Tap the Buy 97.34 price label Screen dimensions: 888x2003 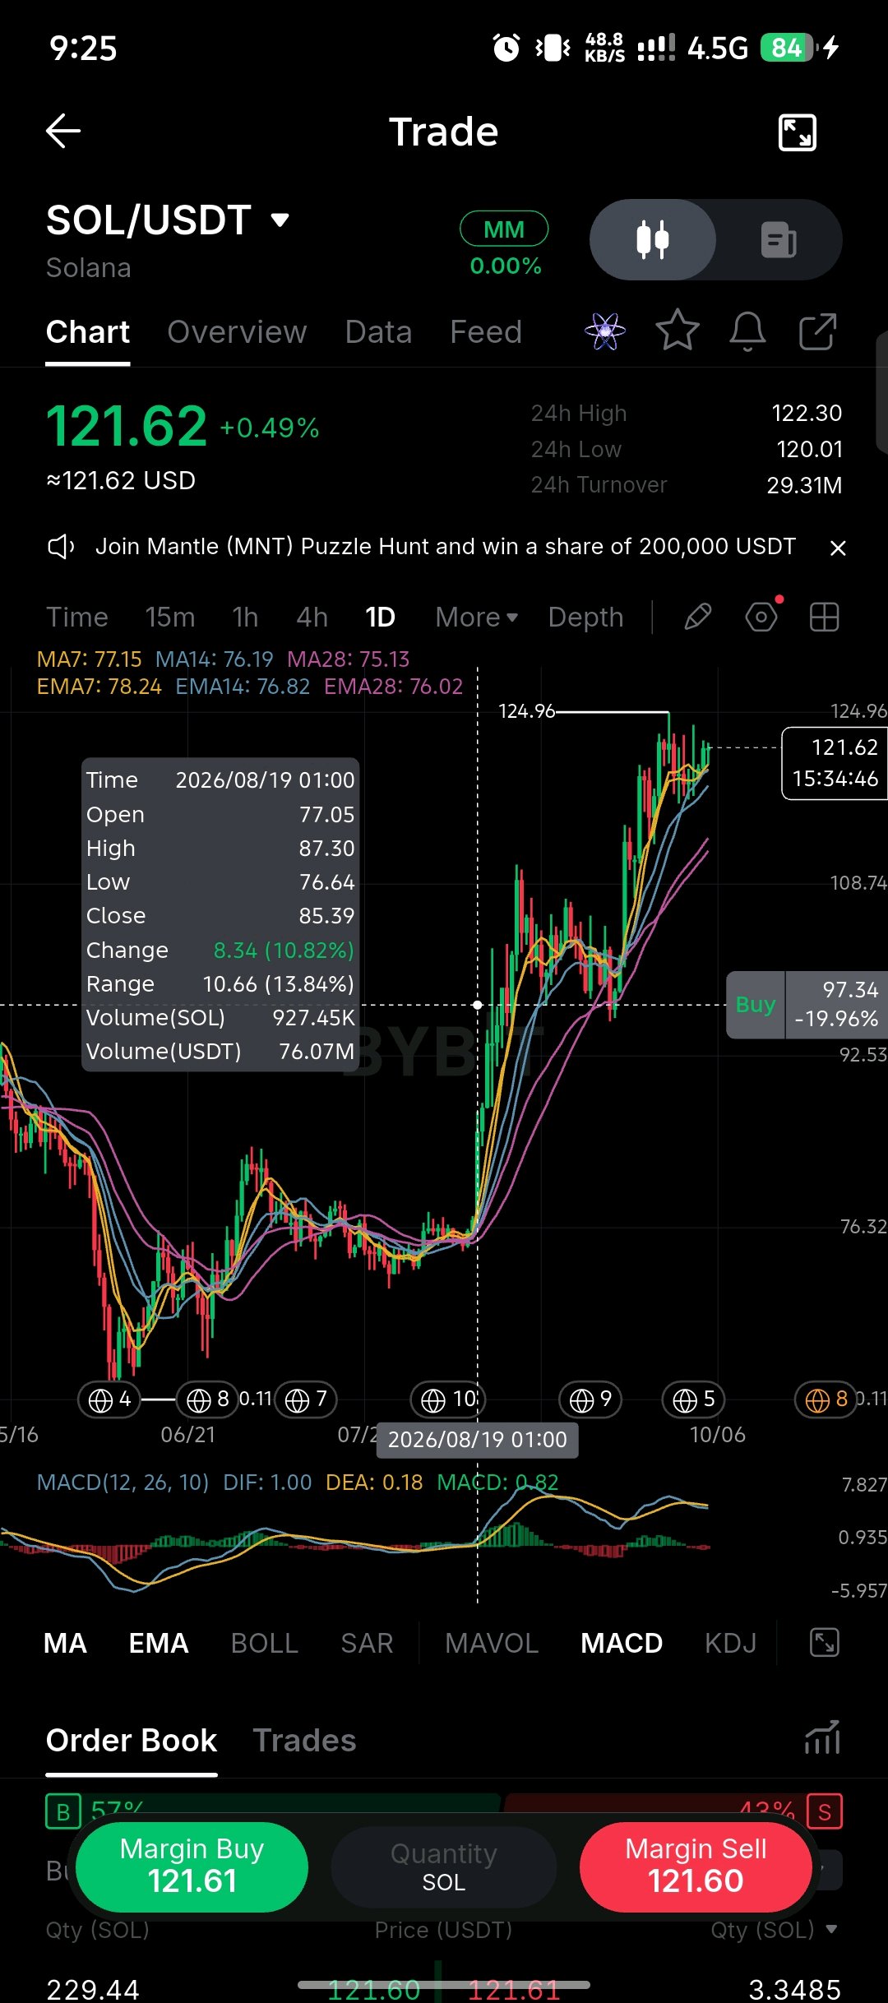(x=807, y=1005)
